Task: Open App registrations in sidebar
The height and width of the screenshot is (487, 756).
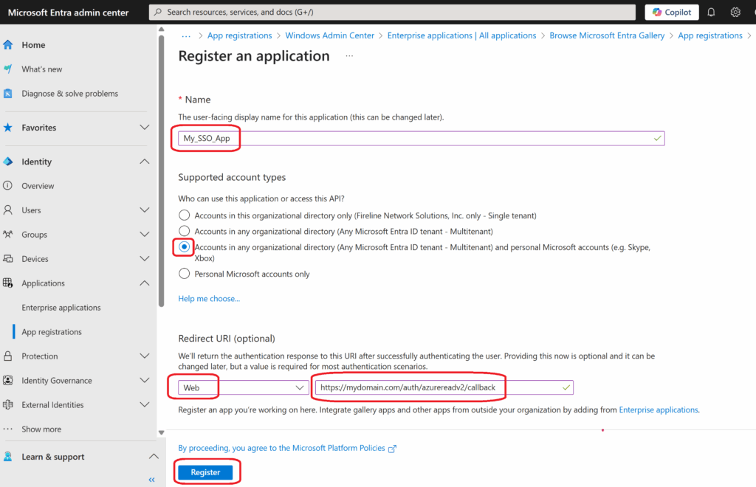Action: [x=52, y=332]
